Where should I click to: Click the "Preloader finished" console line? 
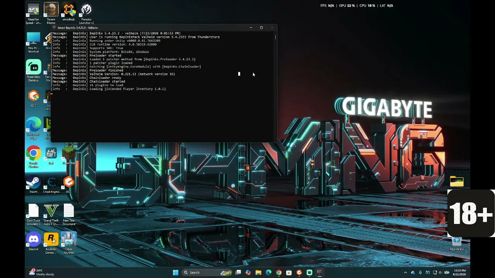87,70
